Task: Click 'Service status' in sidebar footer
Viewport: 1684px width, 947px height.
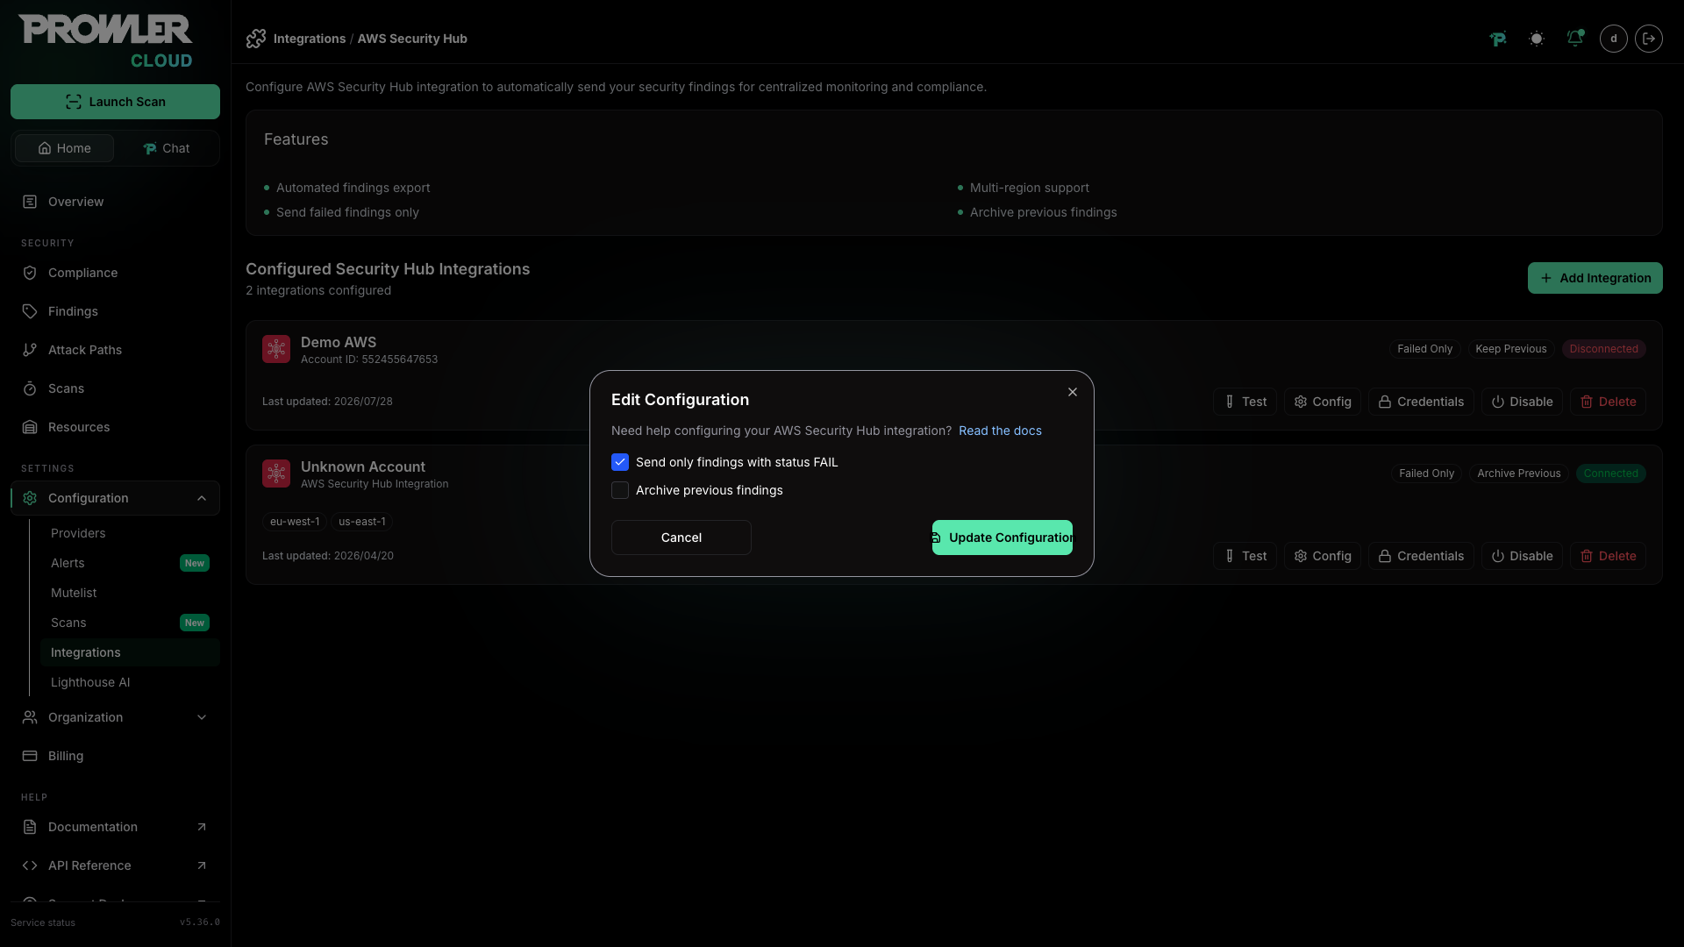Action: click(x=43, y=922)
